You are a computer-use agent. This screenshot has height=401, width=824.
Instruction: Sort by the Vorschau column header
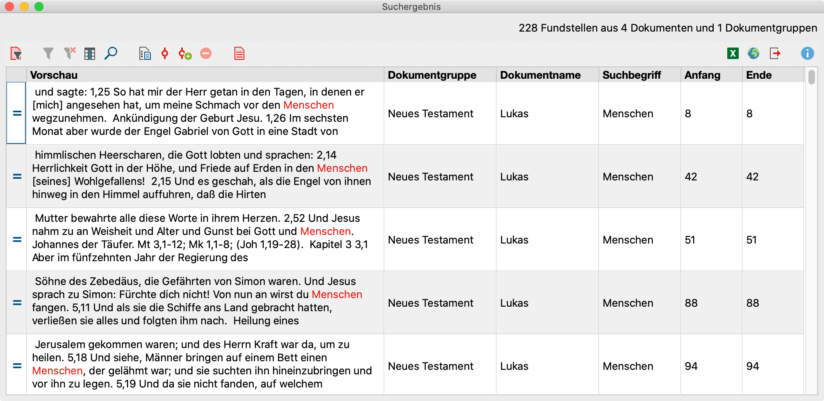205,75
